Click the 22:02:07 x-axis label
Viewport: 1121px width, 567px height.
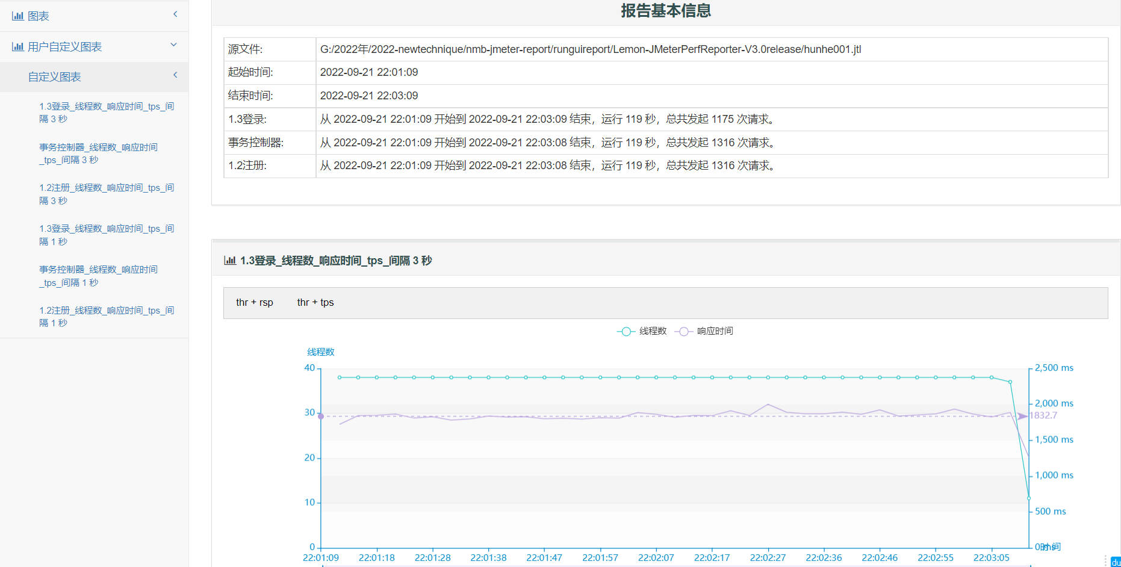point(656,558)
